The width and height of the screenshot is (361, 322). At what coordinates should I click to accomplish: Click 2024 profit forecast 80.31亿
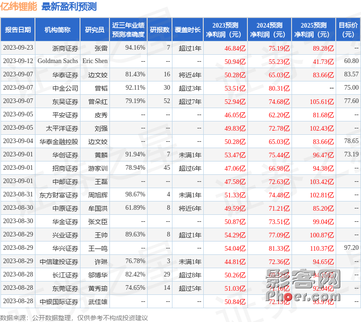coord(279,88)
